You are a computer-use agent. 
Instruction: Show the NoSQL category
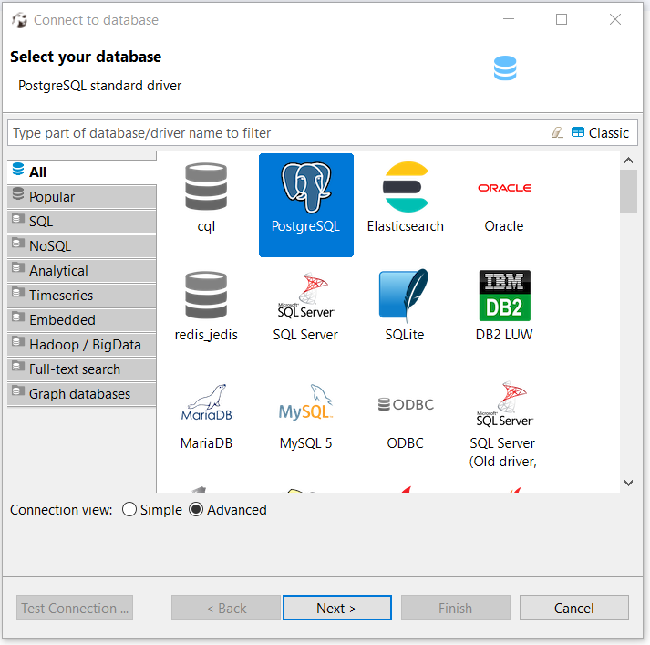point(82,246)
